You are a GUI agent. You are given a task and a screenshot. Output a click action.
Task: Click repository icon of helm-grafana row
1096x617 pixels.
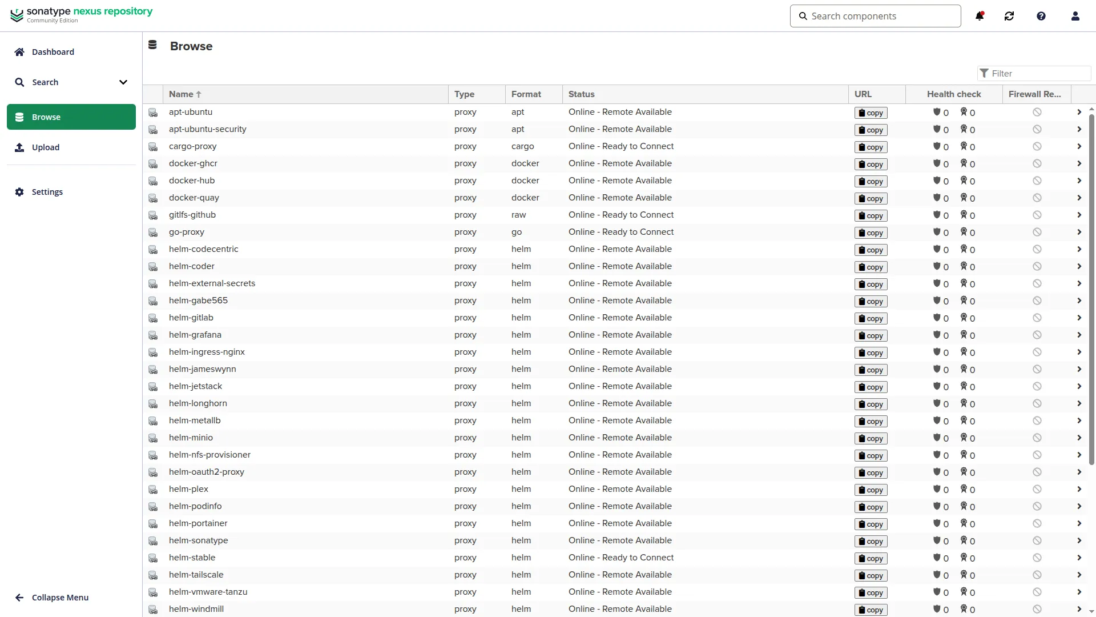click(153, 335)
